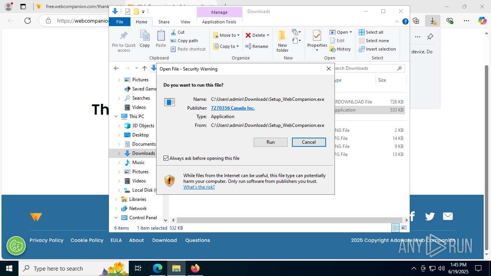The image size is (491, 276).
Task: Open File Explorer from taskbar
Action: [x=176, y=268]
